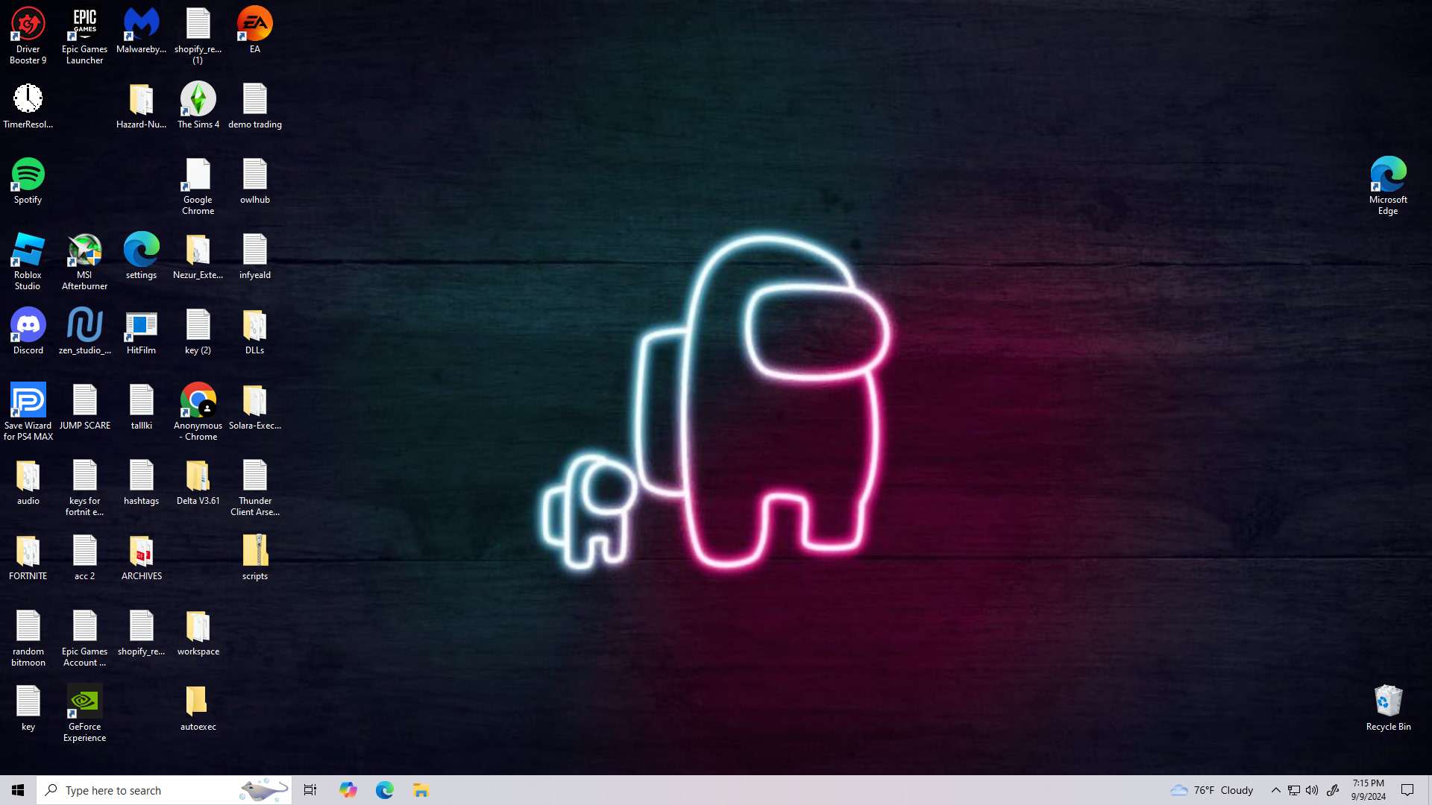Open the notification center
Screen dimensions: 1432x805
[1407, 790]
